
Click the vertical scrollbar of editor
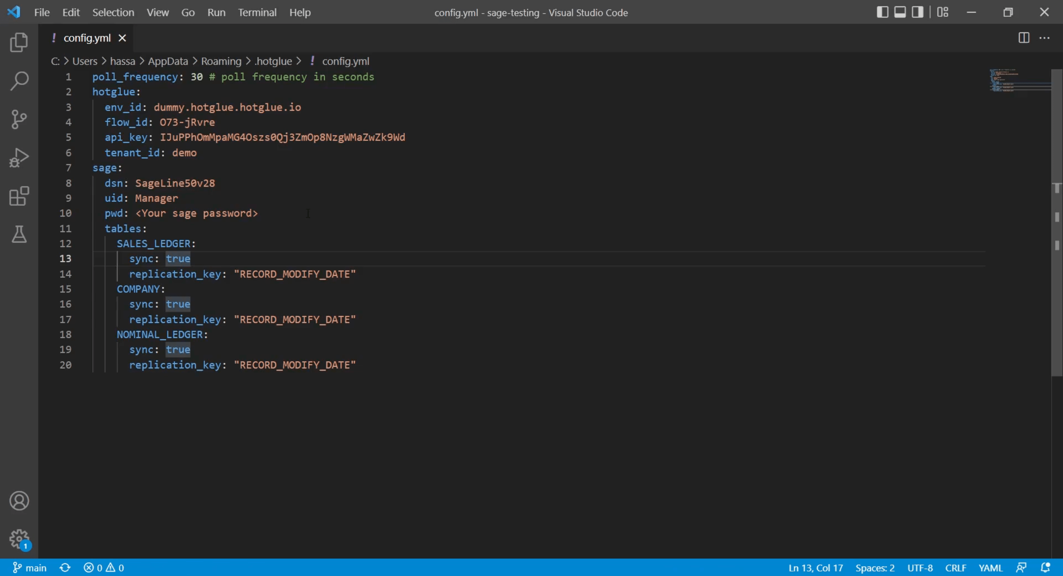(x=1057, y=223)
